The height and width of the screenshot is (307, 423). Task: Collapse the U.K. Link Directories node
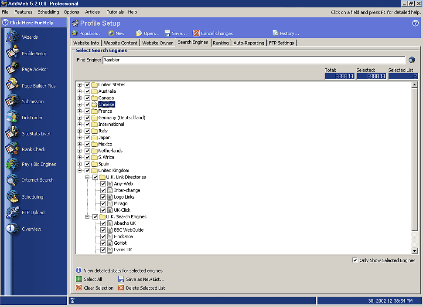pos(87,177)
